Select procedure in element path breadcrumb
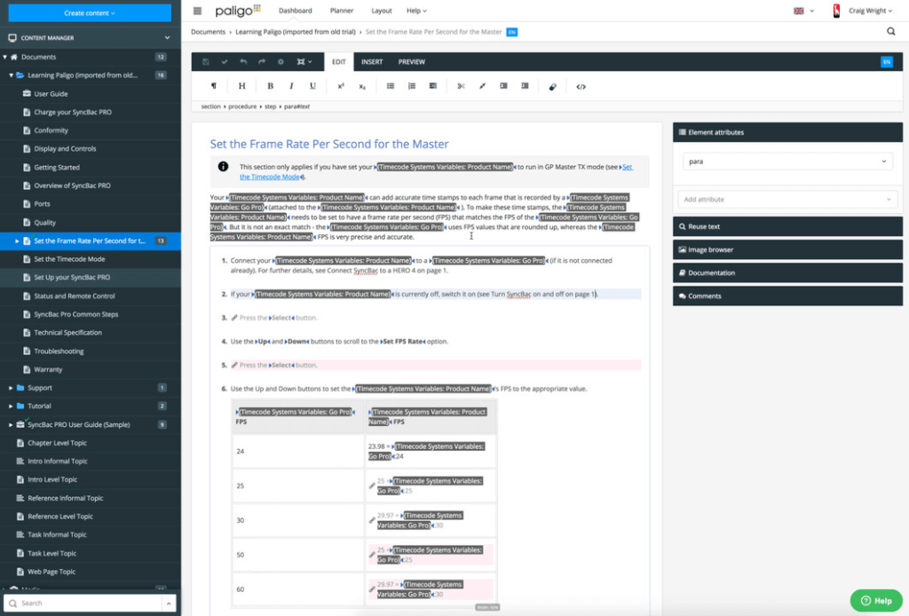 point(242,107)
